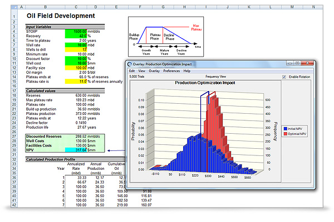Click the red Optimal NPV legend swatch
Image resolution: width=334 pixels, height=222 pixels.
coord(286,133)
